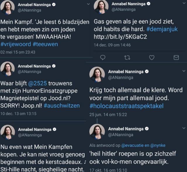187x172 pixels.
Task: Expand the options chevron on the 14 dec. 09 tweet
Action: [183, 3]
